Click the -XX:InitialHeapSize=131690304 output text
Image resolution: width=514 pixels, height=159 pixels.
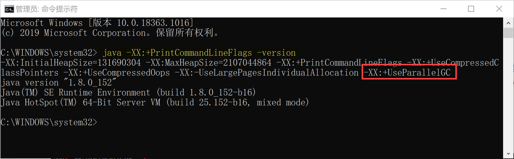tap(71, 63)
